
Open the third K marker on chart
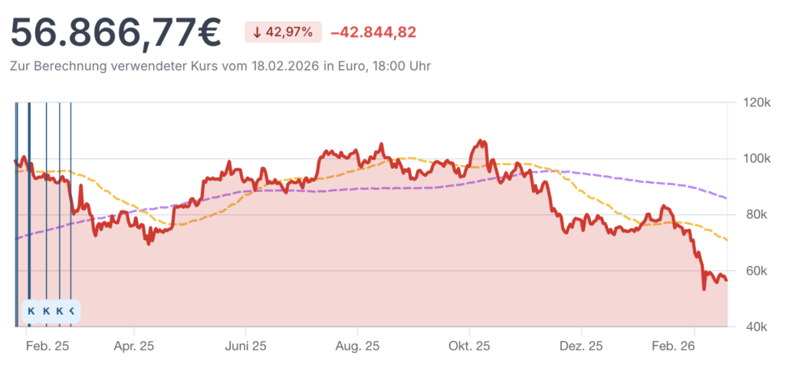coord(60,311)
